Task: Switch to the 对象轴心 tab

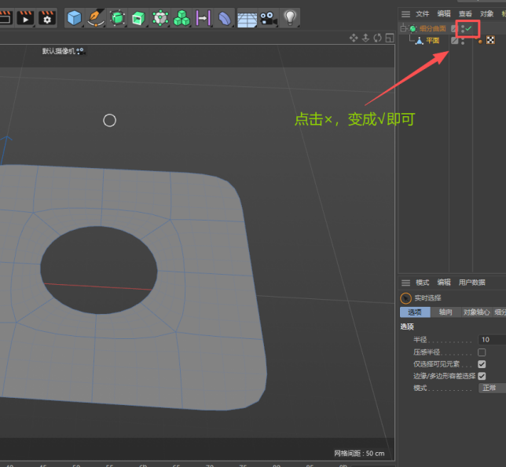Action: coord(476,312)
